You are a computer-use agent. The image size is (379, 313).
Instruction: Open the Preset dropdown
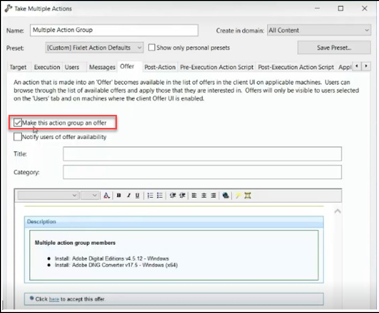pyautogui.click(x=94, y=48)
